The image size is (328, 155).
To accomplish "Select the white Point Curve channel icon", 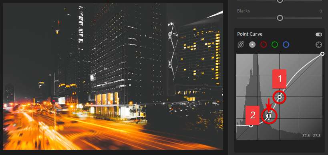I will coord(252,44).
